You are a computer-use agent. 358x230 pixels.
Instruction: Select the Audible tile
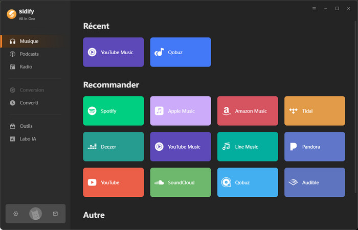coord(315,182)
